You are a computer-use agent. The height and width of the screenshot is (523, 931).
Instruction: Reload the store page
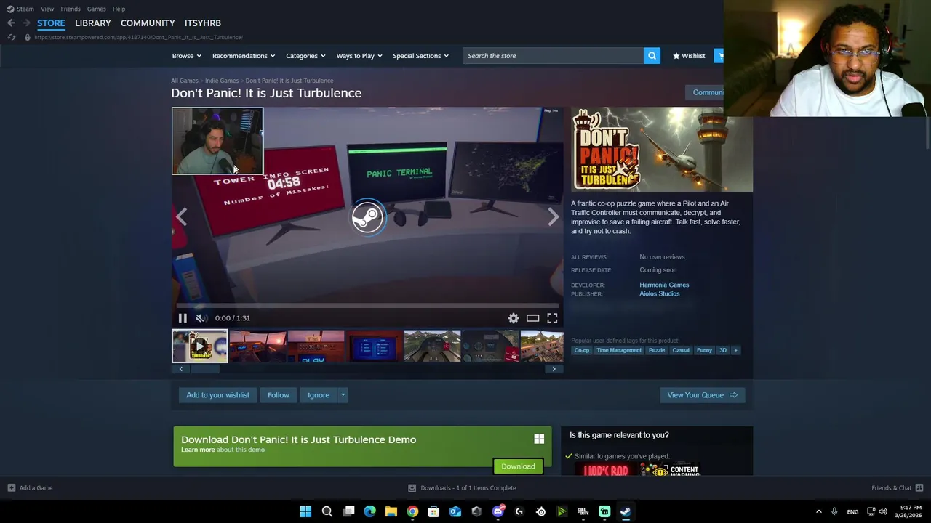pyautogui.click(x=11, y=37)
